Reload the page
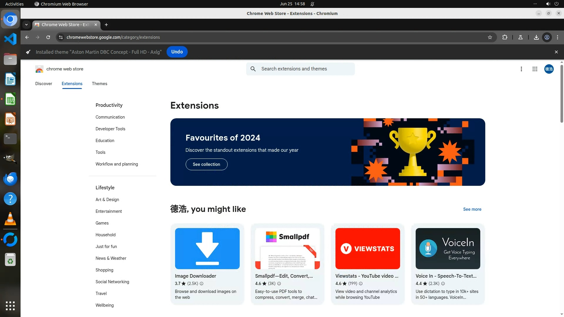 click(48, 37)
